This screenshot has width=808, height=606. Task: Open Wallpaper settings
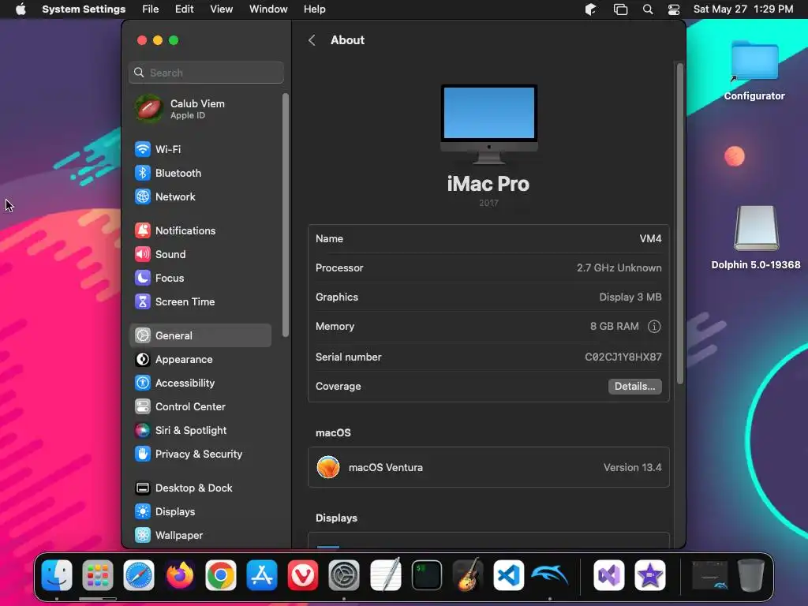tap(200, 536)
